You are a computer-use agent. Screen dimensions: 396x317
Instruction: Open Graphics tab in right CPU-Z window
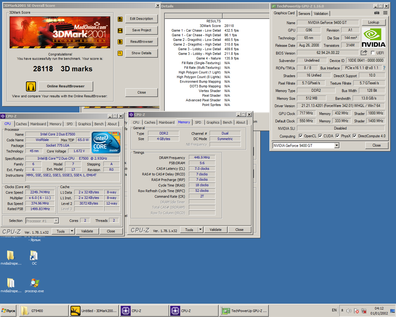tap(213, 122)
